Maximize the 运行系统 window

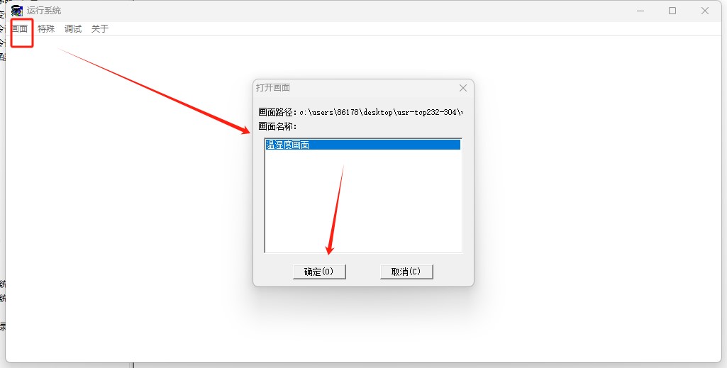pos(672,11)
